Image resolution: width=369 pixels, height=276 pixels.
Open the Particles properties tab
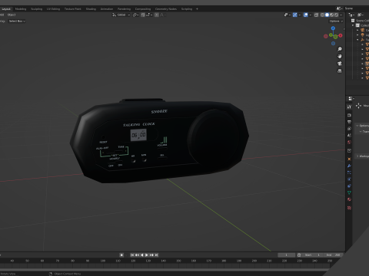click(349, 172)
